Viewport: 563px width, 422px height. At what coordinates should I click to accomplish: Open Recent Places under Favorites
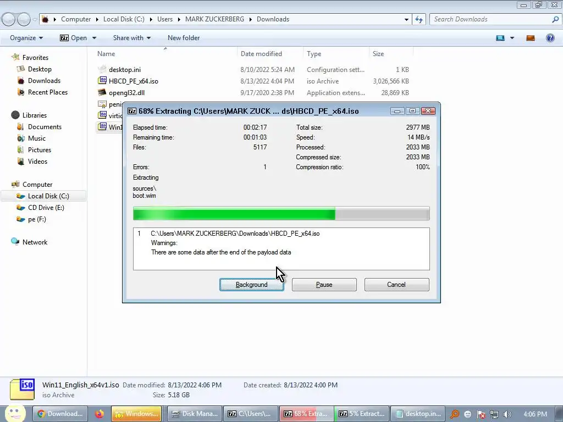click(x=48, y=92)
